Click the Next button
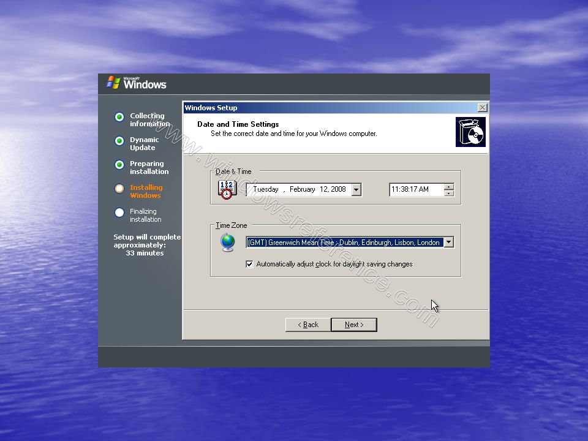 pyautogui.click(x=354, y=325)
